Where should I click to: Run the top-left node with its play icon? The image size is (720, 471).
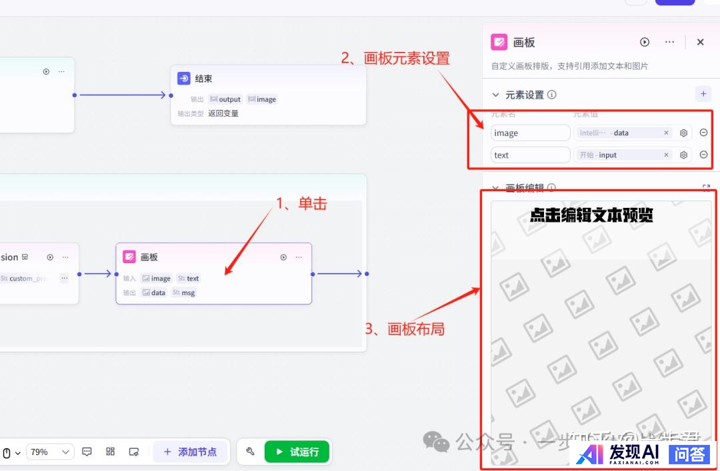46,71
